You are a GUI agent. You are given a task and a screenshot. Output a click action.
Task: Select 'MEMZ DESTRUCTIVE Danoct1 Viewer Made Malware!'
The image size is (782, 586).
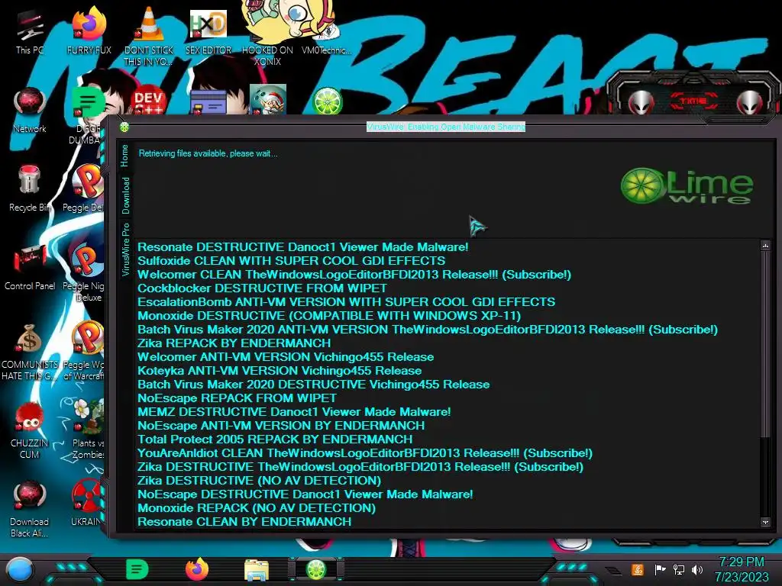tap(294, 411)
